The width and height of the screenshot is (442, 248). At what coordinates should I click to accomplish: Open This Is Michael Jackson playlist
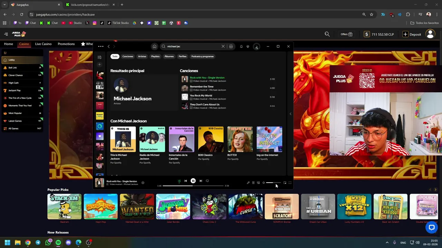[x=123, y=145]
